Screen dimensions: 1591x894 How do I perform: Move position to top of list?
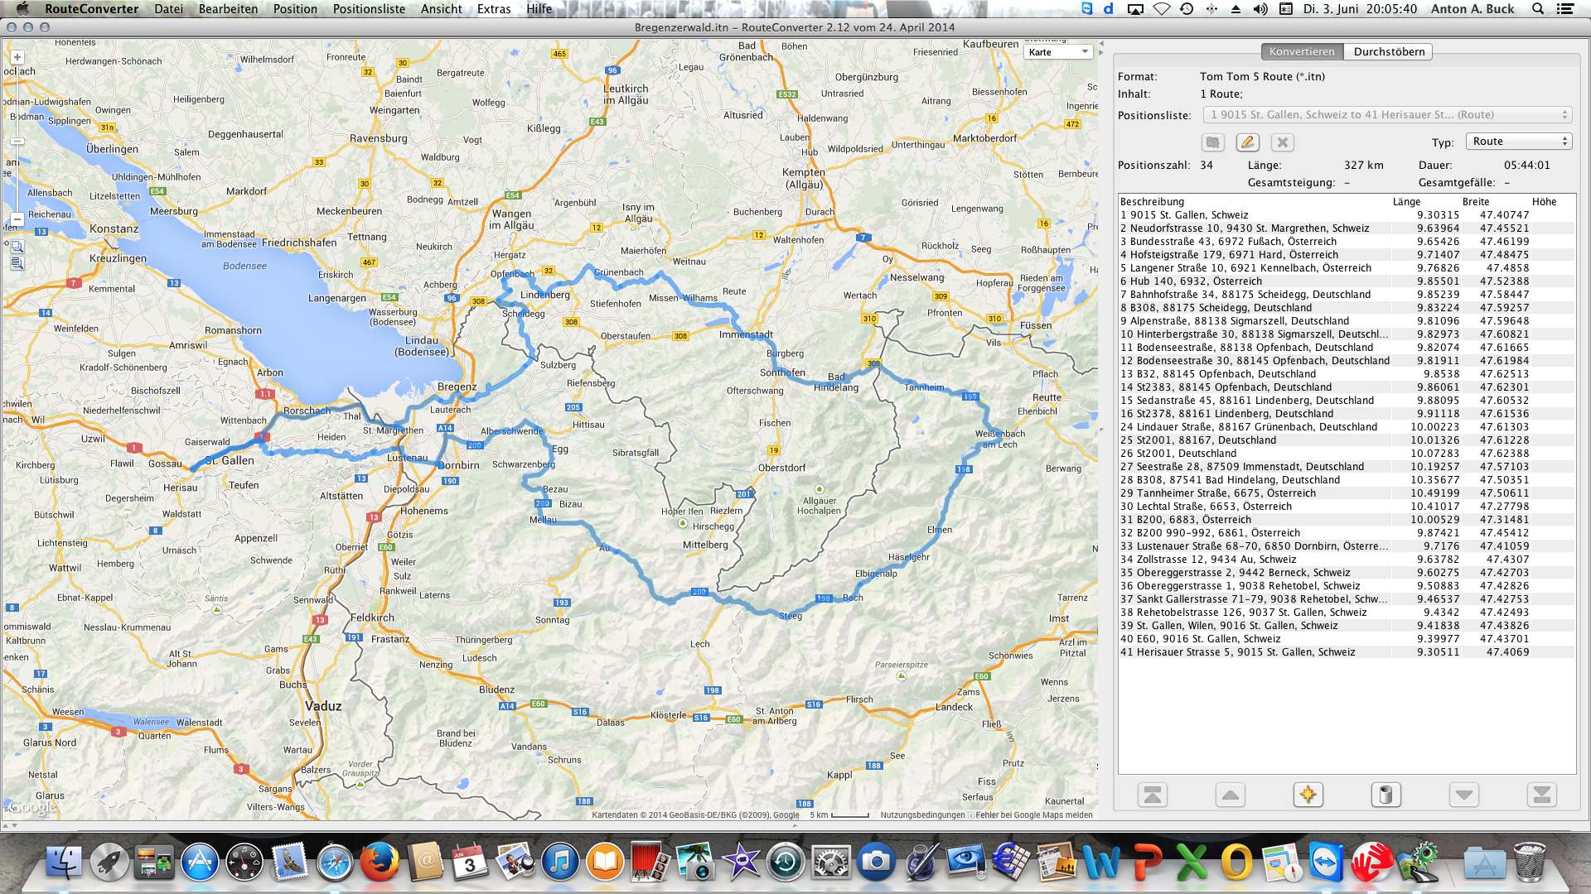coord(1152,795)
